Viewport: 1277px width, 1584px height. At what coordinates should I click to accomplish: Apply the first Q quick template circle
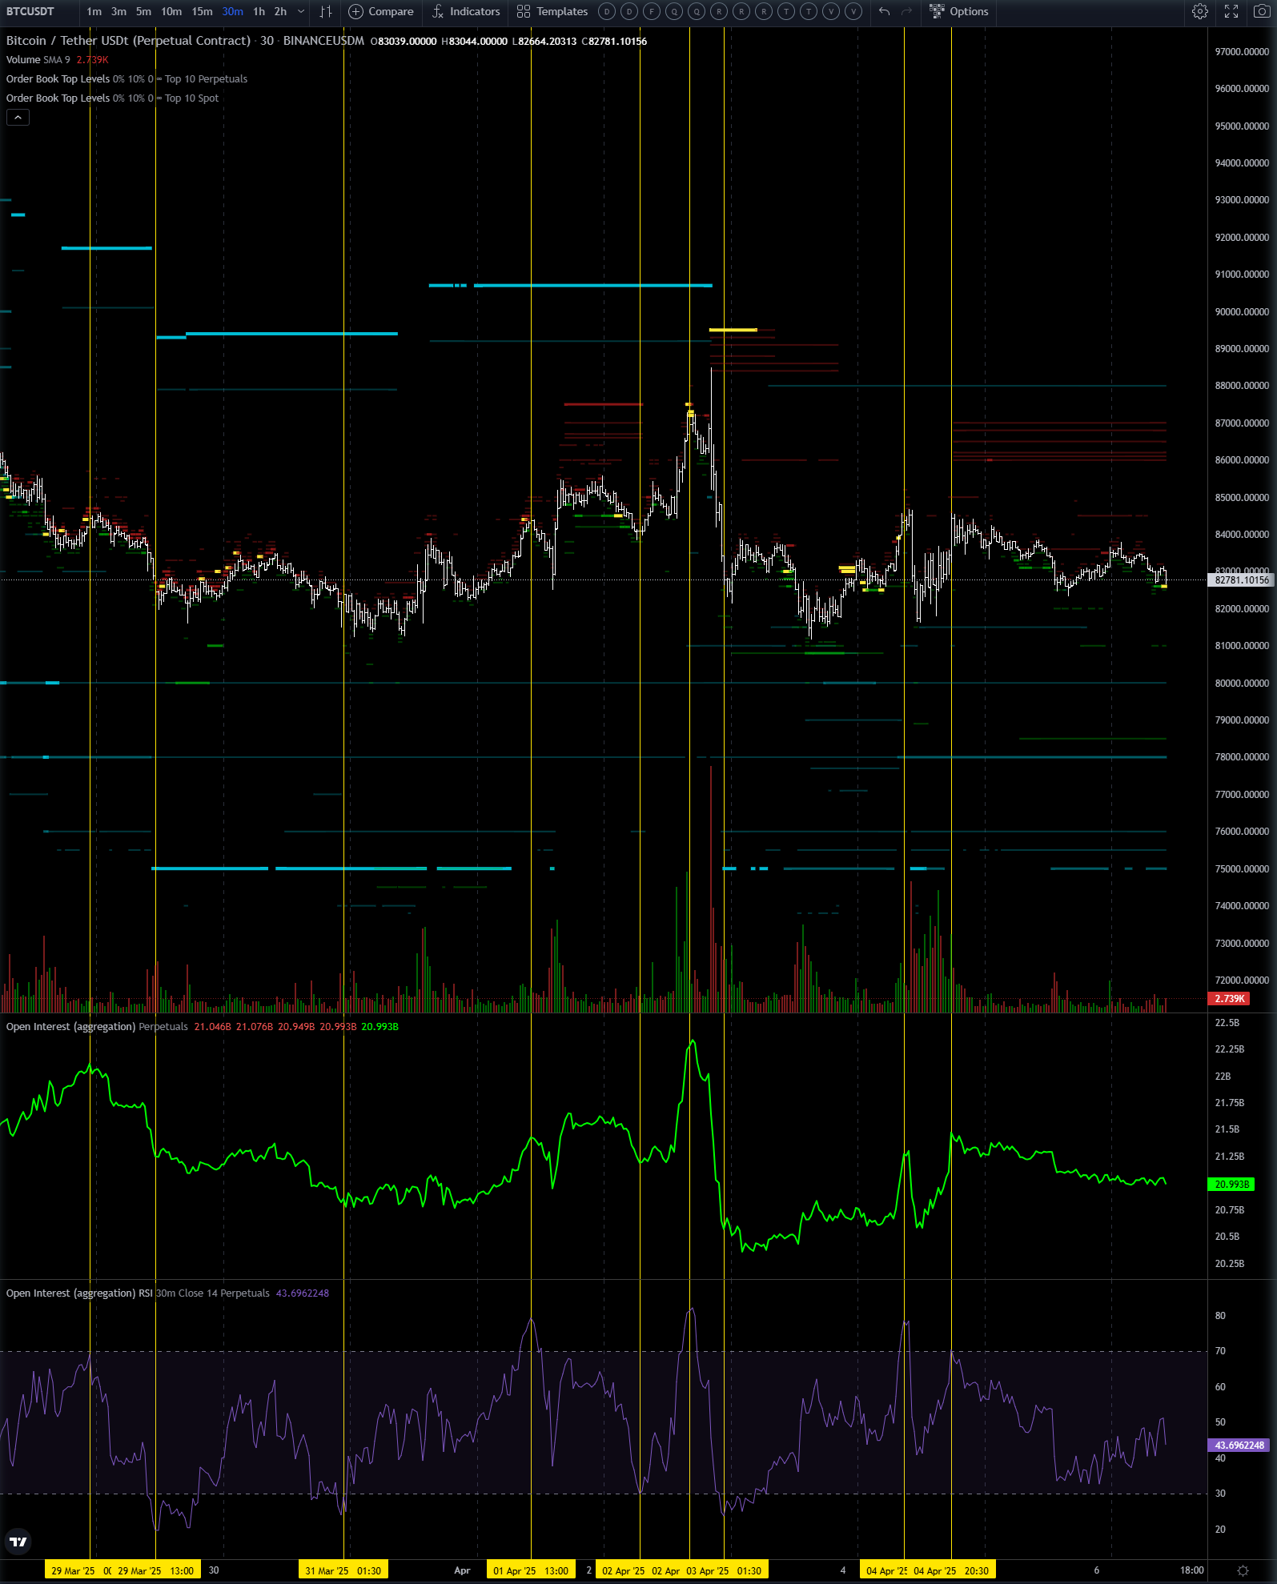coord(674,11)
